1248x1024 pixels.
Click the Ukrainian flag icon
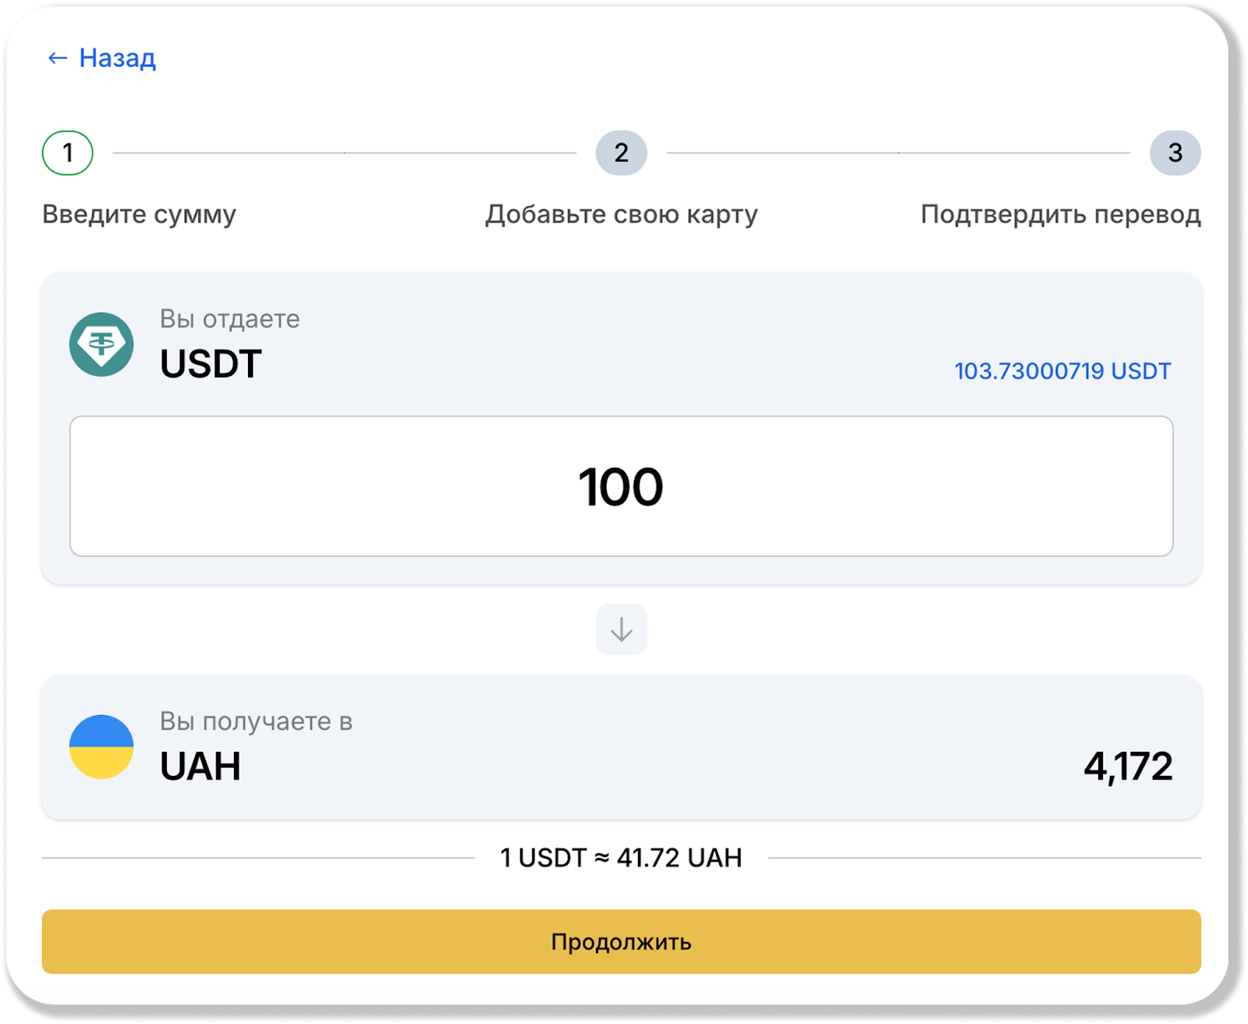pos(101,747)
